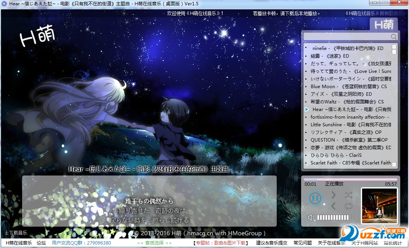The width and height of the screenshot is (409, 248).
Task: Go back to the previous track
Action: coord(334,206)
